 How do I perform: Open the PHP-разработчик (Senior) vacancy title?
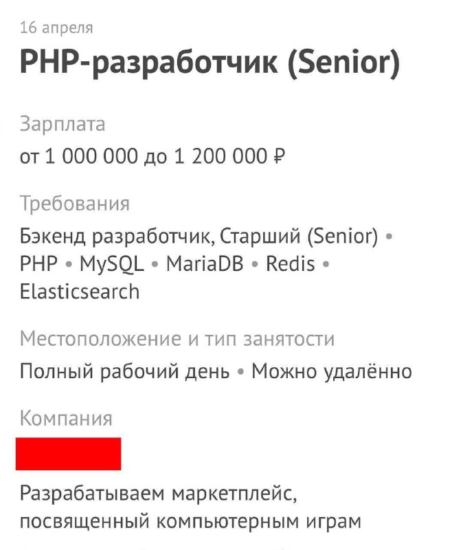click(210, 63)
